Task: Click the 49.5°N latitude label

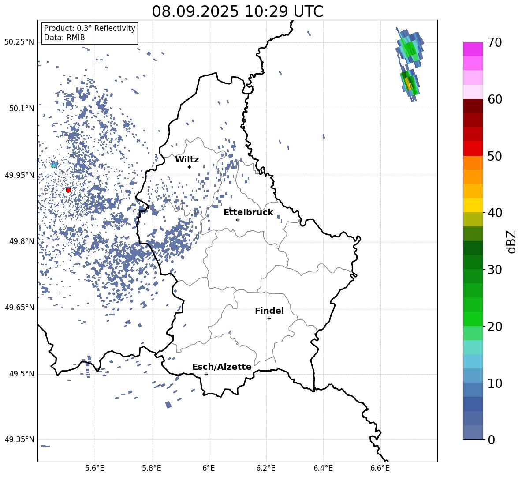Action: point(22,374)
